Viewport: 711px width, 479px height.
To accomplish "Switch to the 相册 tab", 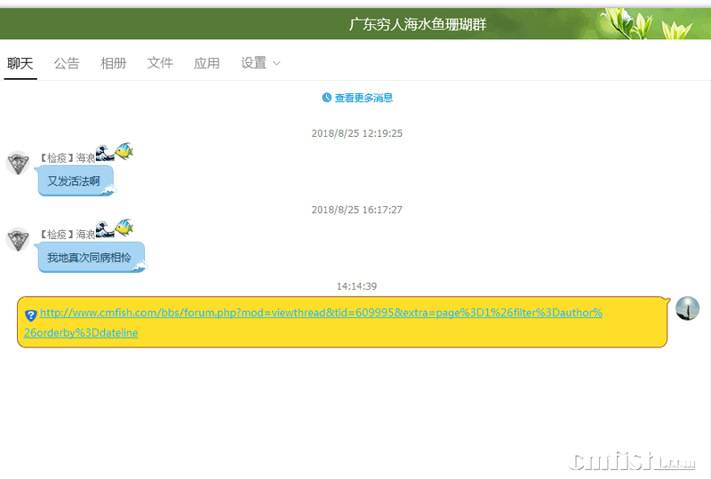I will [x=114, y=63].
